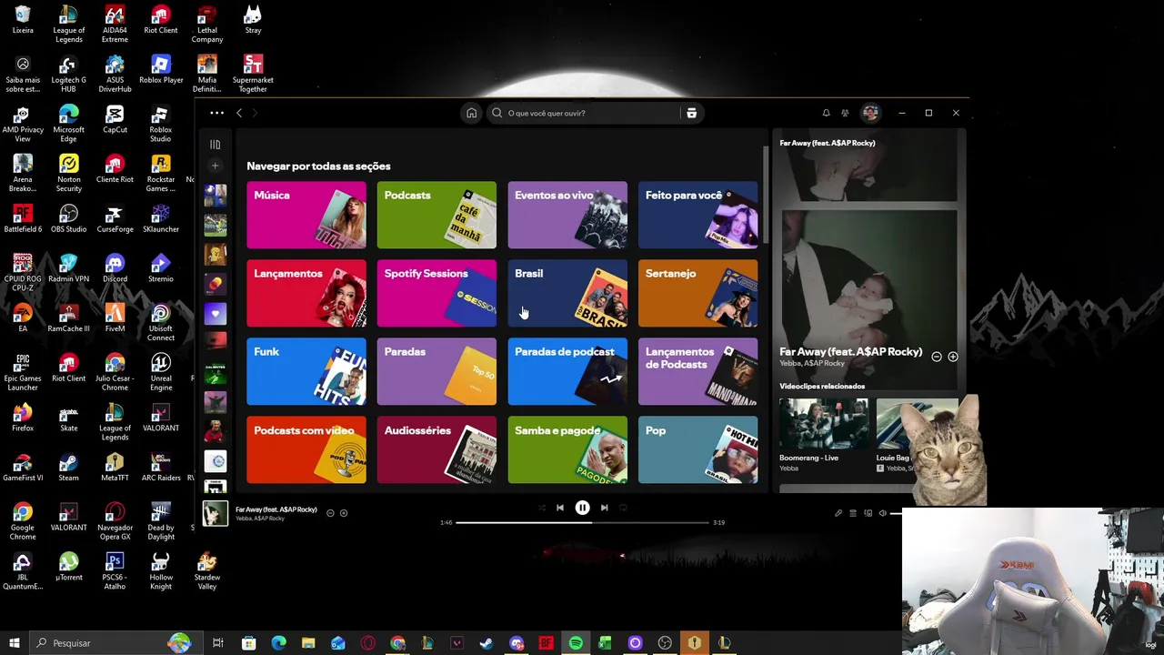Open the now playing album art thumbnail
This screenshot has width=1164, height=655.
tap(216, 513)
